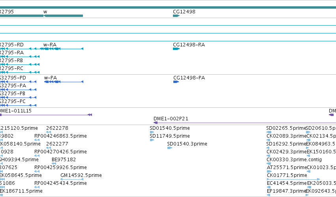Viewport: 336px width, 197px height.
Task: Select the 2622278 EST arrow glyph
Action: (49, 132)
